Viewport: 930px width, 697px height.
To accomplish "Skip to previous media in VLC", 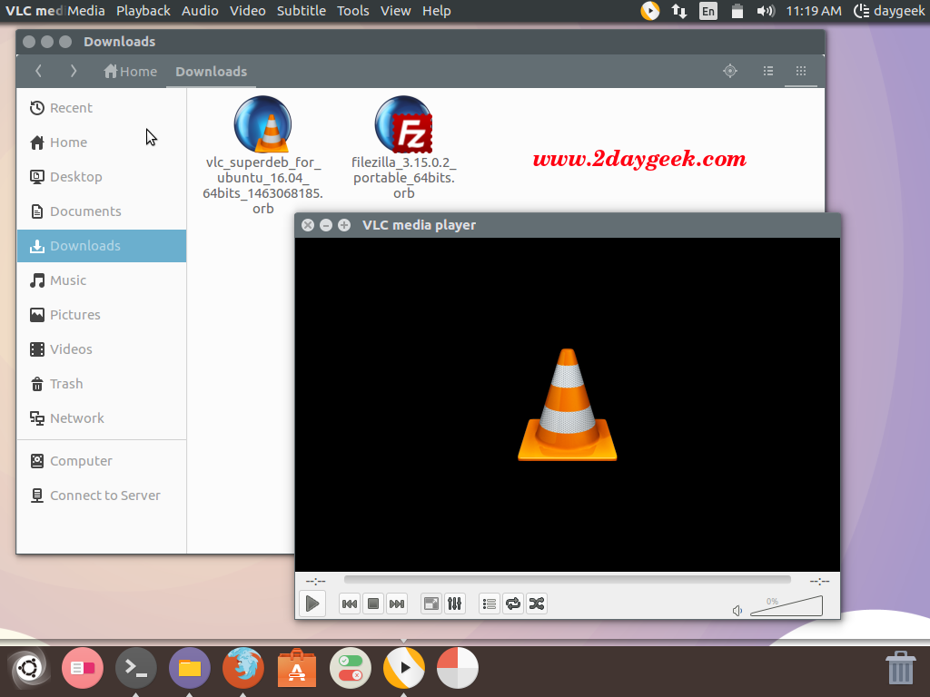I will [350, 604].
